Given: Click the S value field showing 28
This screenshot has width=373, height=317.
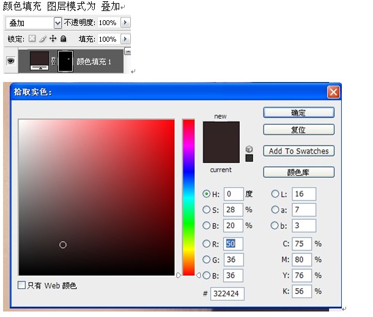Looking at the screenshot, I should 233,210.
